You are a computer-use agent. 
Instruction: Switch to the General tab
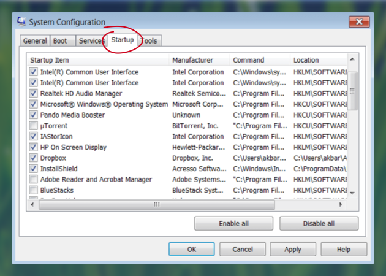(35, 41)
